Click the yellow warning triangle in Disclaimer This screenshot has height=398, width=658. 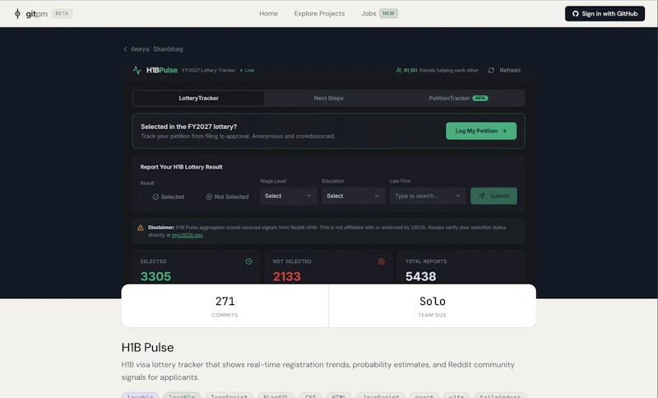(x=141, y=228)
